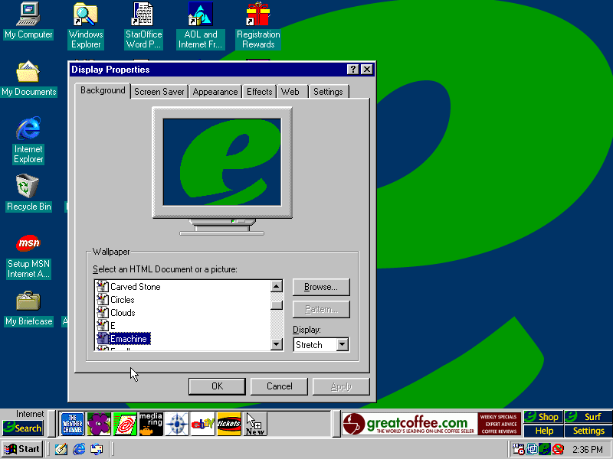Click the help question mark button
Screen dimensions: 613x459
353,70
